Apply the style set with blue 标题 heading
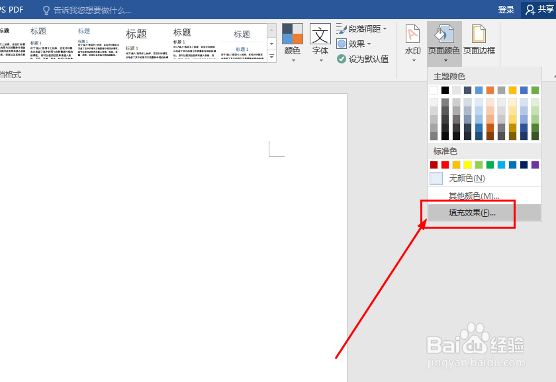Screen dimensions: 556x382 [x=99, y=43]
